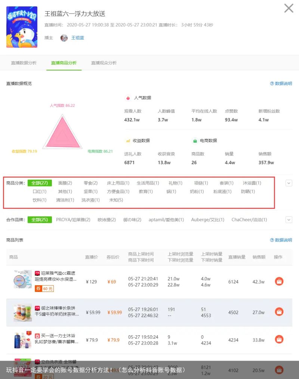The width and height of the screenshot is (299, 379).
Task: Expand the 合作品牌 filter list
Action: 289,220
